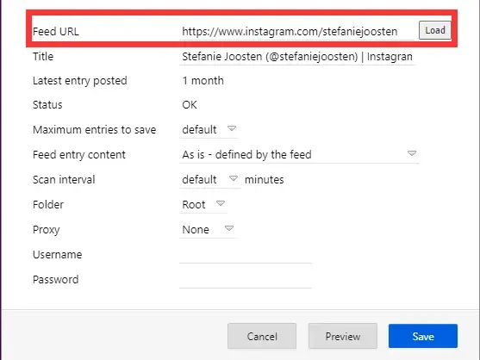Click the Status value OK
This screenshot has width=480, height=360.
coord(190,105)
